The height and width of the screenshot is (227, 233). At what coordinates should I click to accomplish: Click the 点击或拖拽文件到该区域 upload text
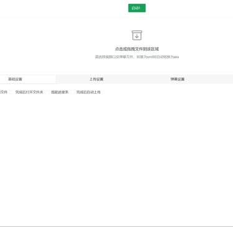137,49
